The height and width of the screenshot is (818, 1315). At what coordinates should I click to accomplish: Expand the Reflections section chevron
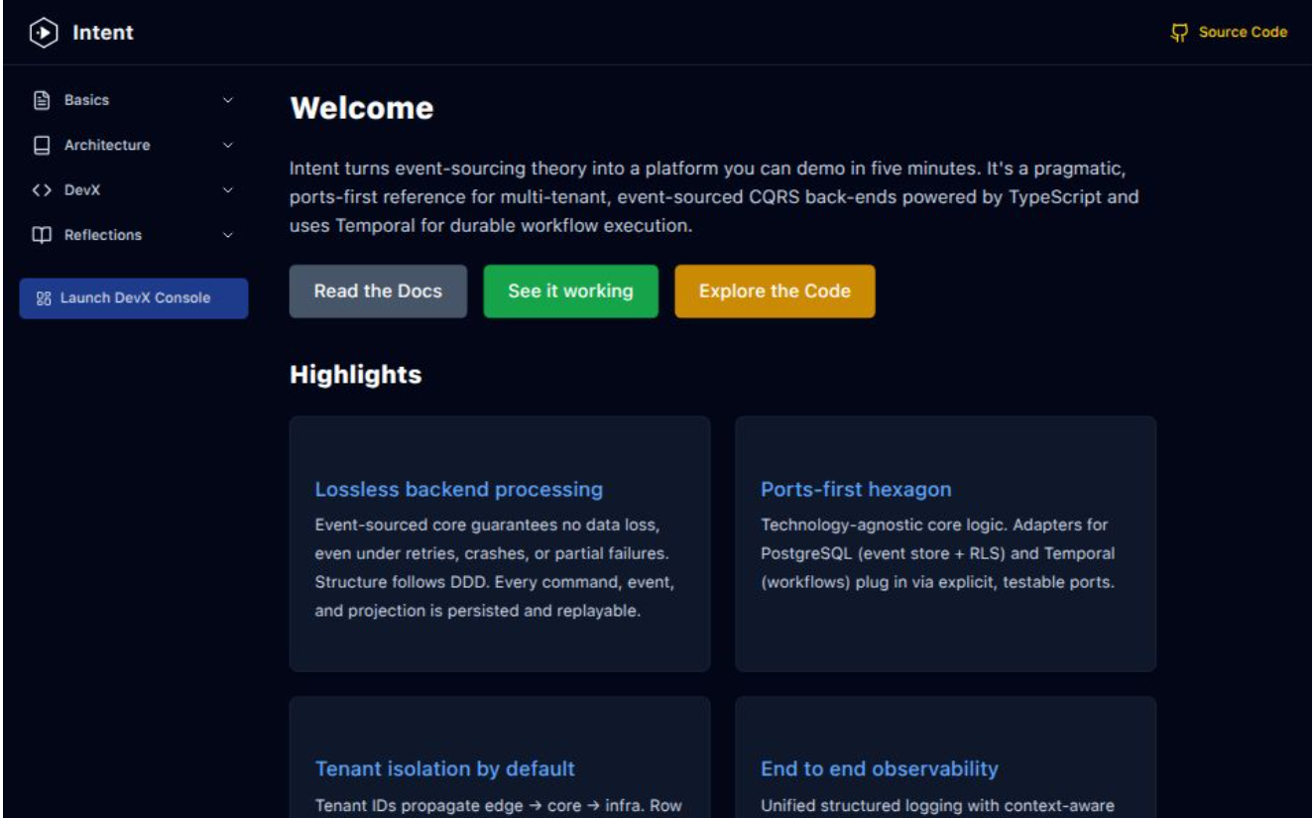(228, 235)
